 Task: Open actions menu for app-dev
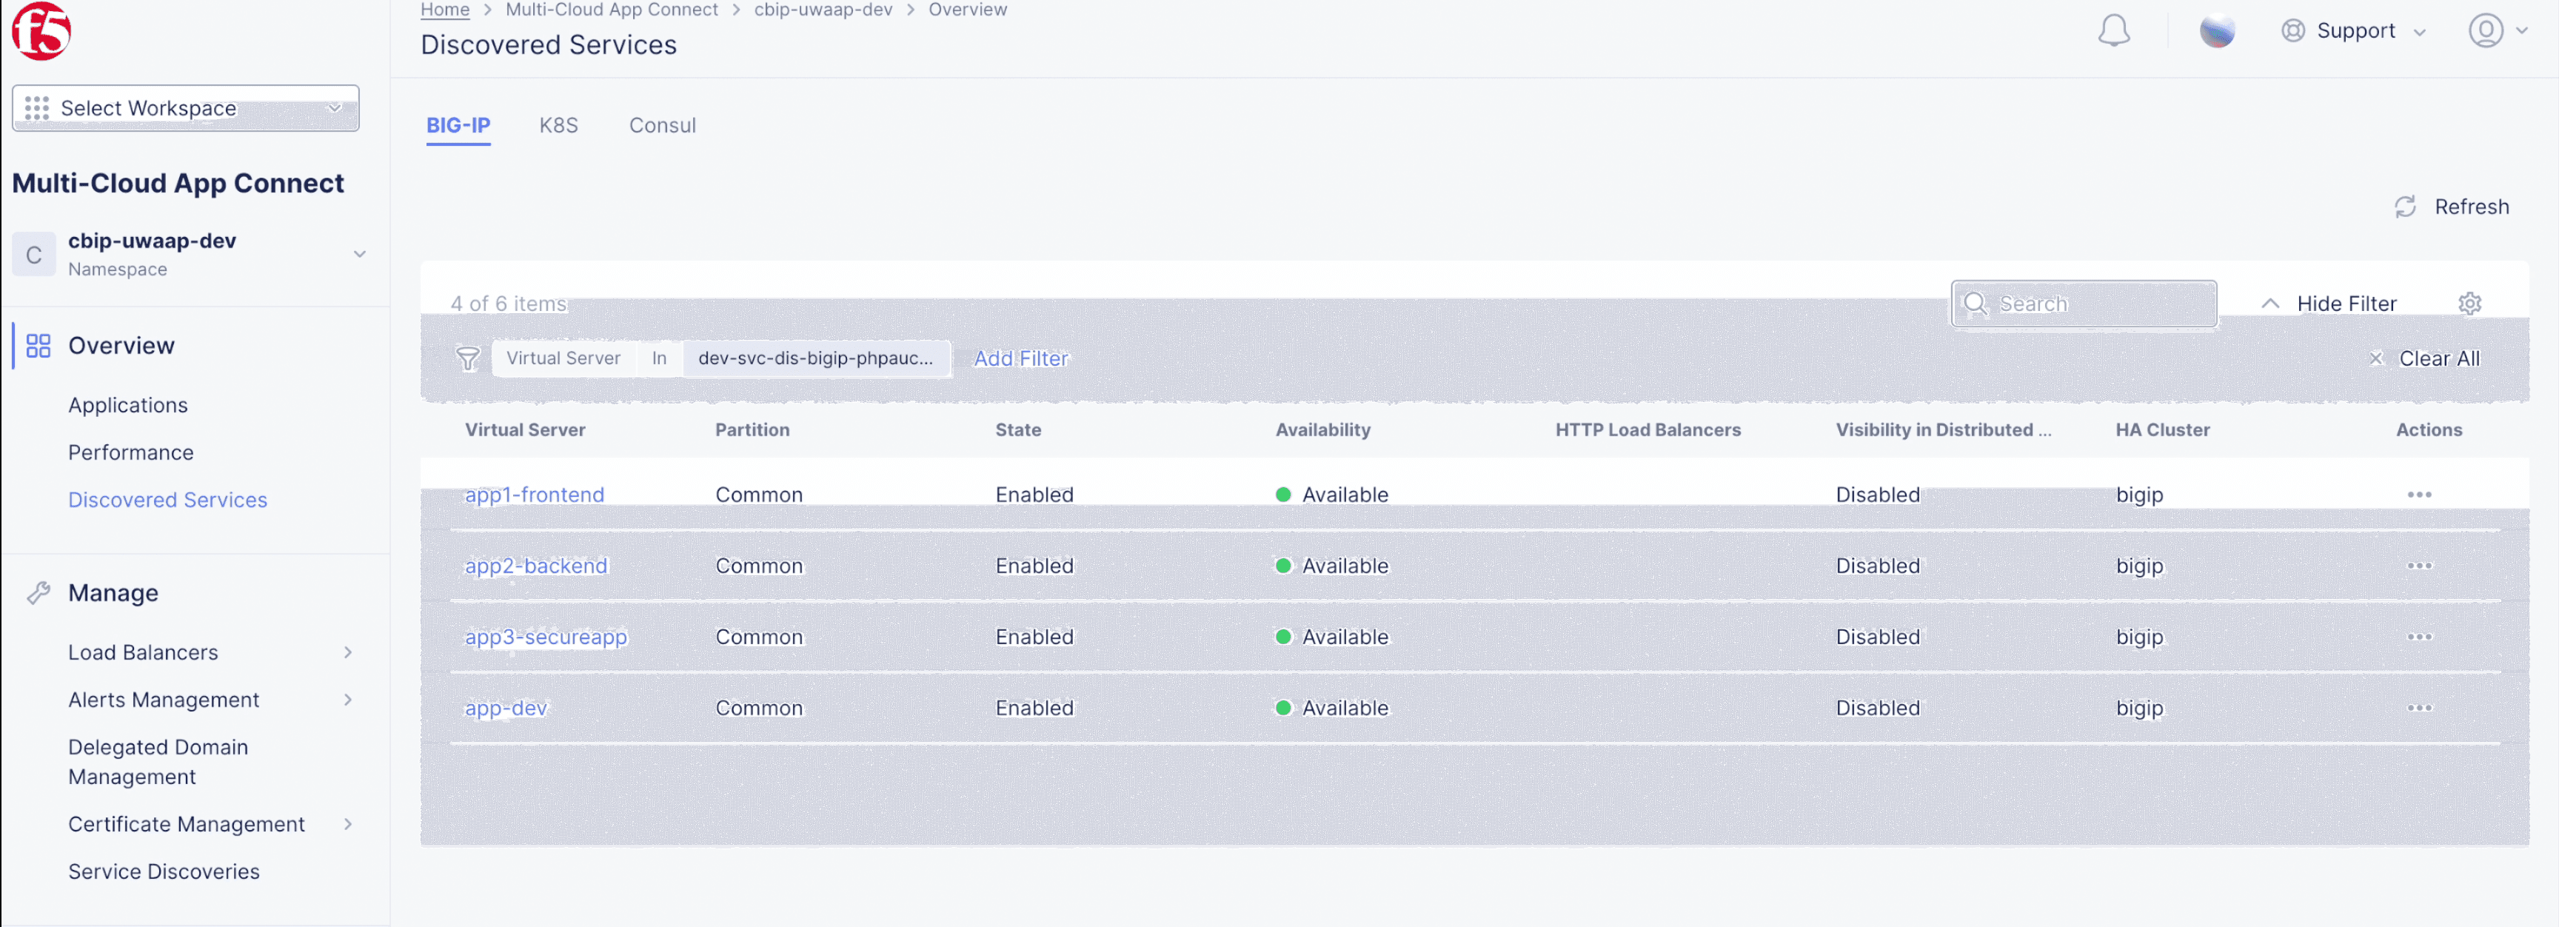click(x=2419, y=709)
